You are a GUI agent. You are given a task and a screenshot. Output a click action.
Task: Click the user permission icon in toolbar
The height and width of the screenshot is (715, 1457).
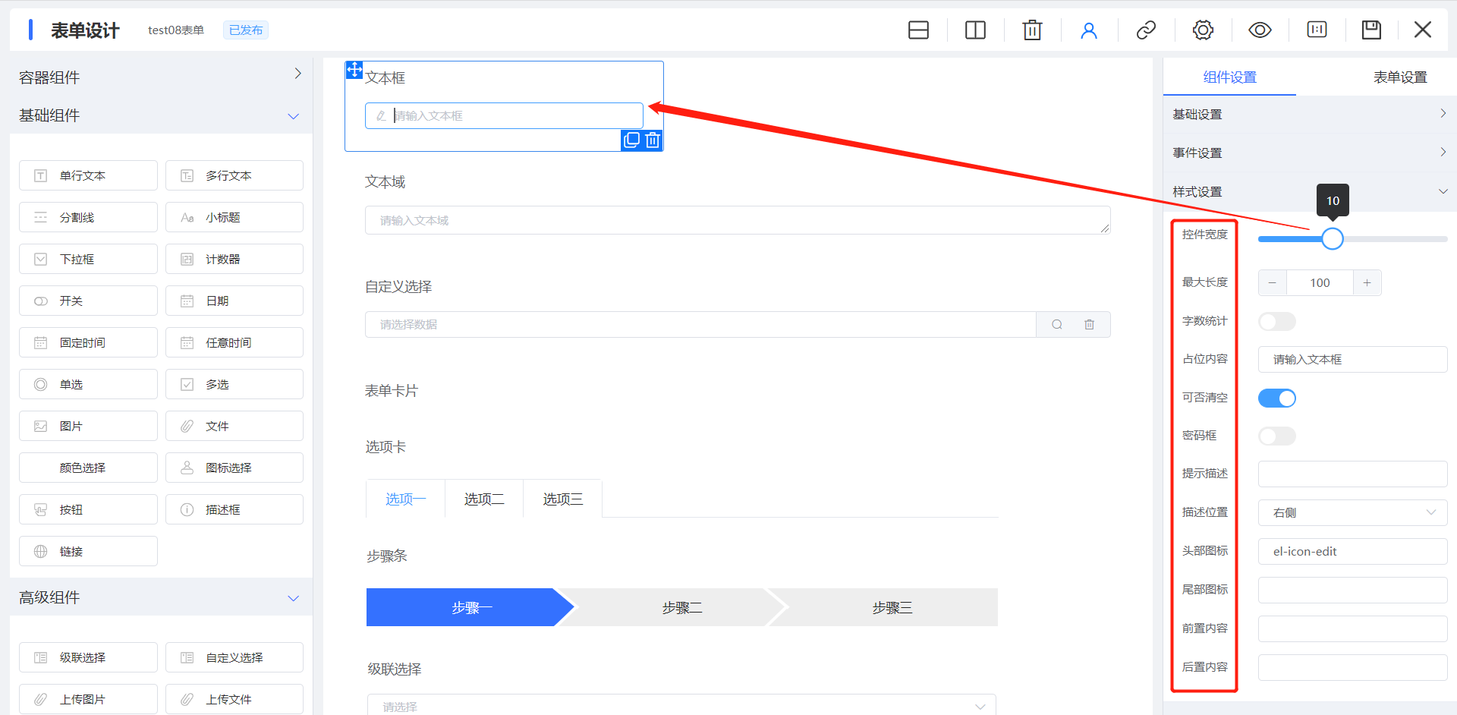click(x=1089, y=30)
